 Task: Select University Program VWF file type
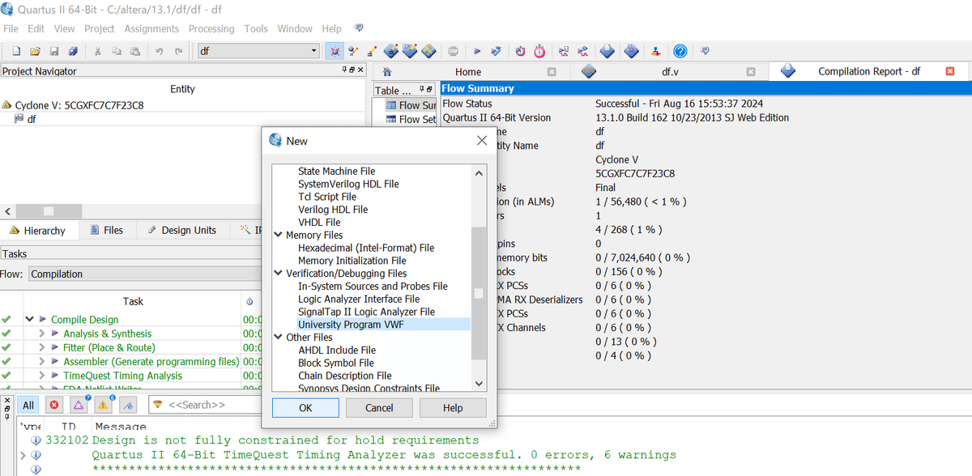click(351, 325)
